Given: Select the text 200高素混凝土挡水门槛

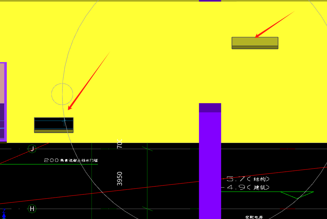Looking at the screenshot, I should click(x=71, y=160).
